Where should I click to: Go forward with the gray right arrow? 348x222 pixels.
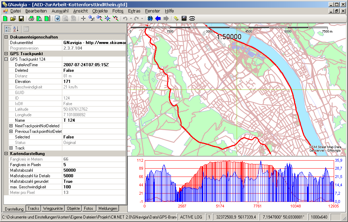[166, 19]
